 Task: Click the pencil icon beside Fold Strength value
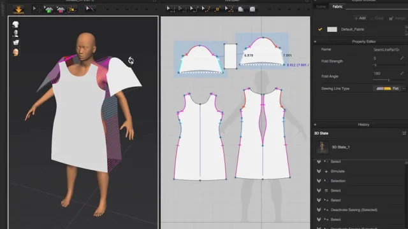pyautogui.click(x=402, y=59)
